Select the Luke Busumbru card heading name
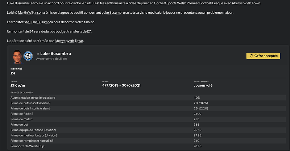The height and width of the screenshot is (151, 290). tap(56, 53)
